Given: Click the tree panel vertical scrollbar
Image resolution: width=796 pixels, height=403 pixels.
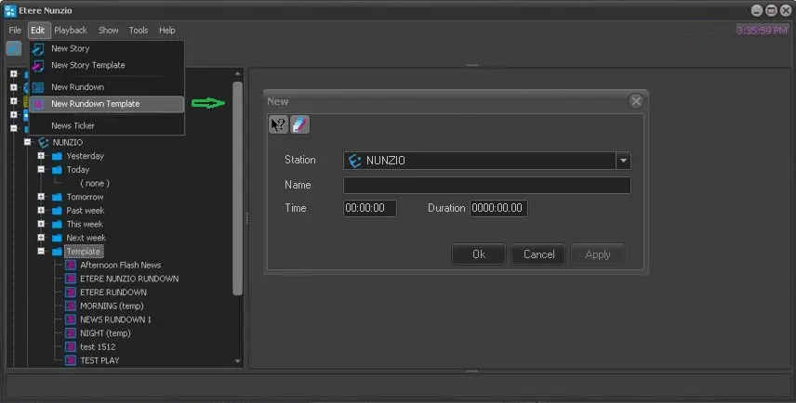Looking at the screenshot, I should (238, 186).
